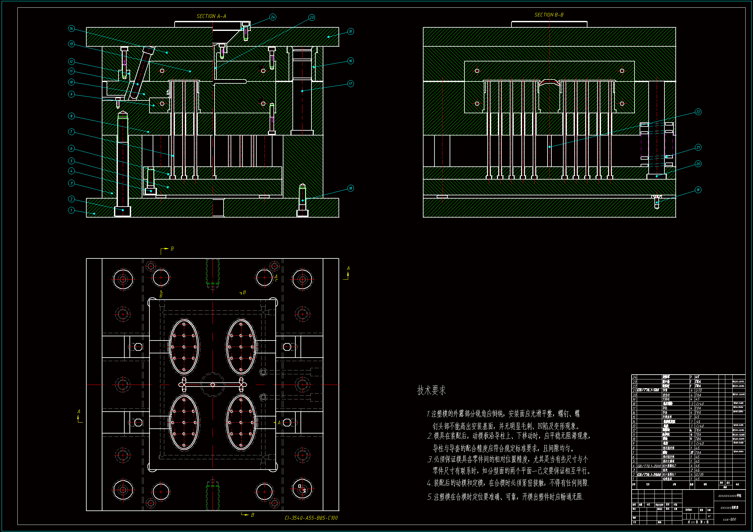
Task: Select balloon 22 on Section B-B
Action: (698, 112)
